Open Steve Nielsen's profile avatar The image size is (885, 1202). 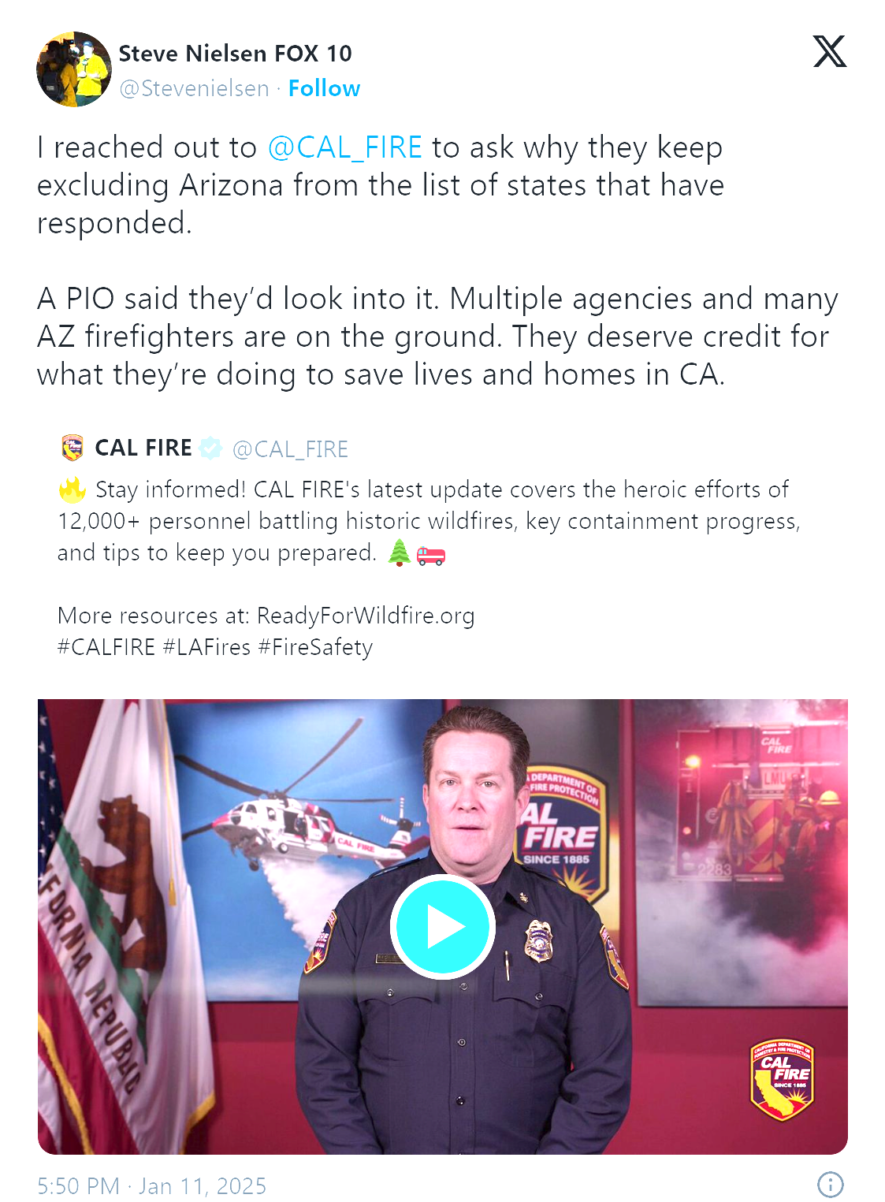(74, 69)
